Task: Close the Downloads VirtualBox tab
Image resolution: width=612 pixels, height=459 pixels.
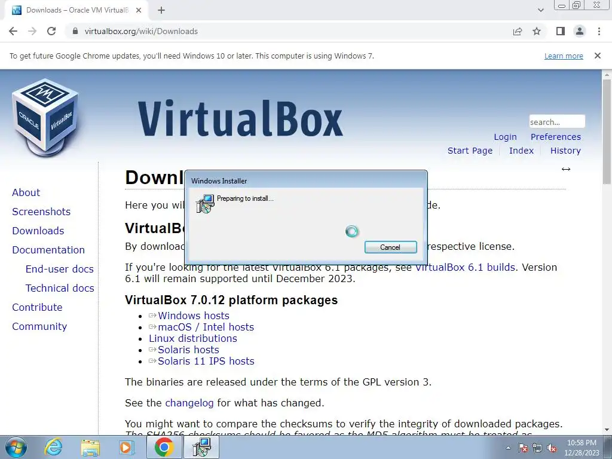Action: click(139, 10)
